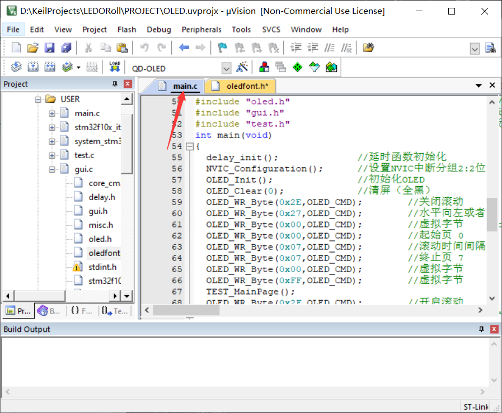The image size is (502, 413).
Task: Select stdint.h with warning icon
Action: pos(102,267)
